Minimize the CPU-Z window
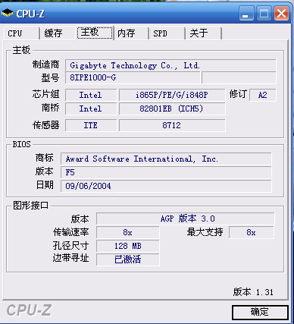 pyautogui.click(x=246, y=13)
